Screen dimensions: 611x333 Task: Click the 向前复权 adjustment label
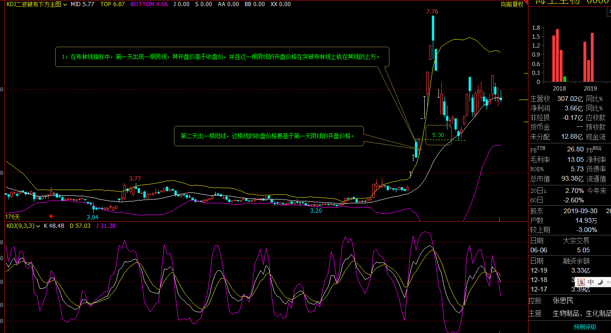click(x=512, y=4)
